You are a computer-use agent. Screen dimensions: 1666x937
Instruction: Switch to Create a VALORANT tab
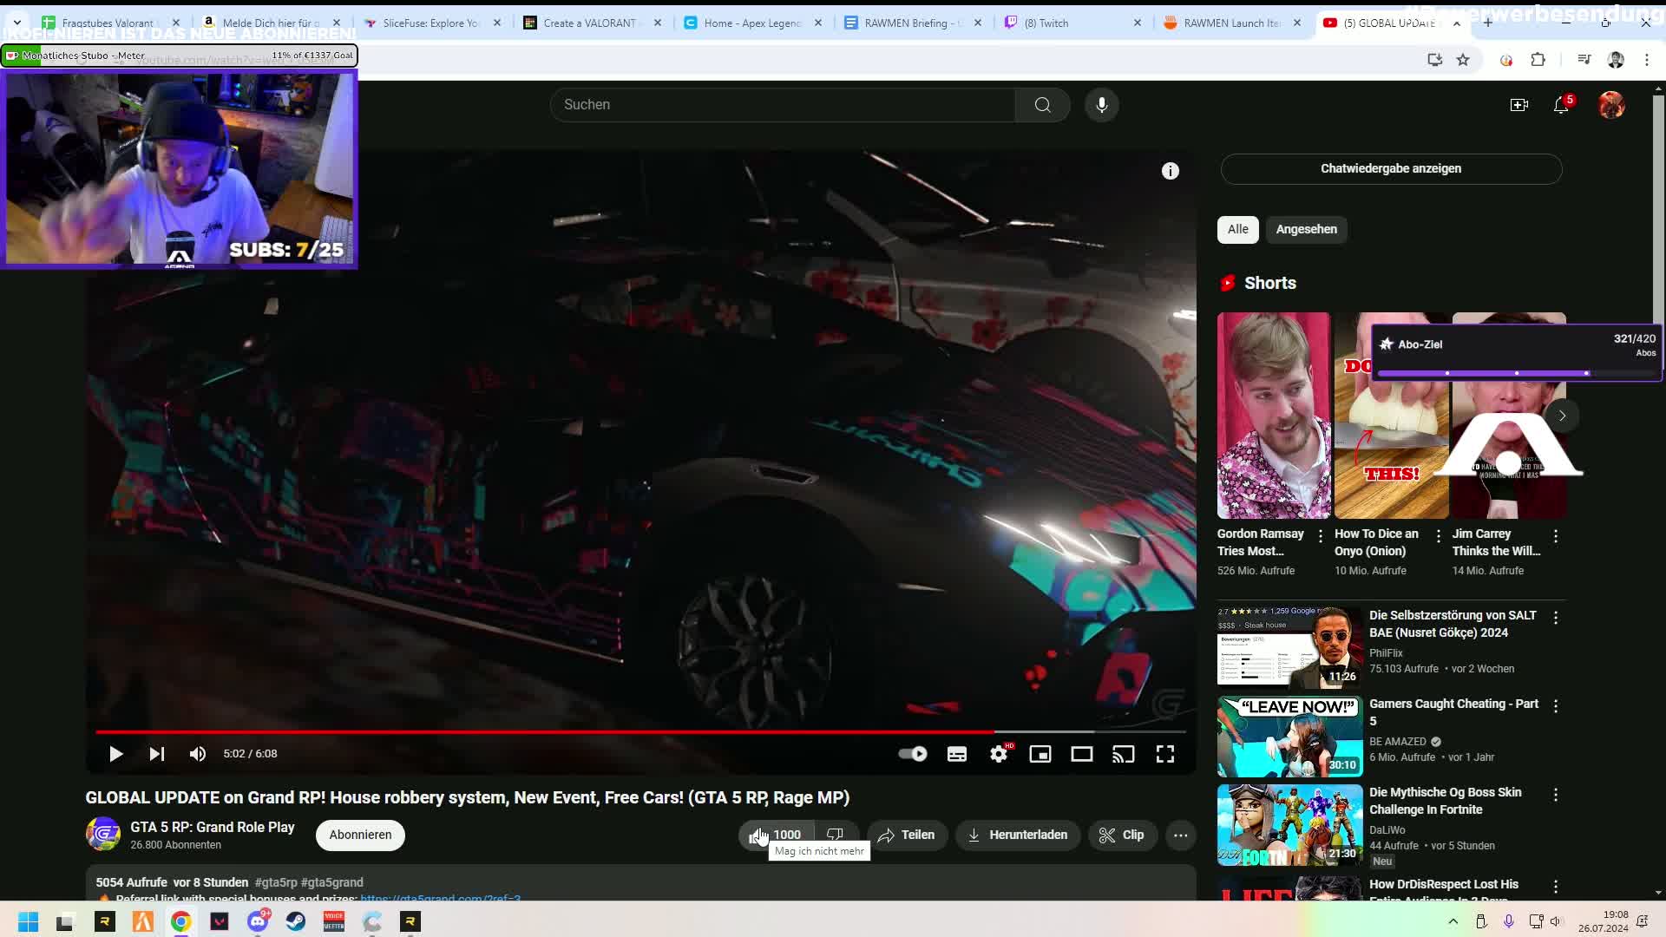click(594, 23)
